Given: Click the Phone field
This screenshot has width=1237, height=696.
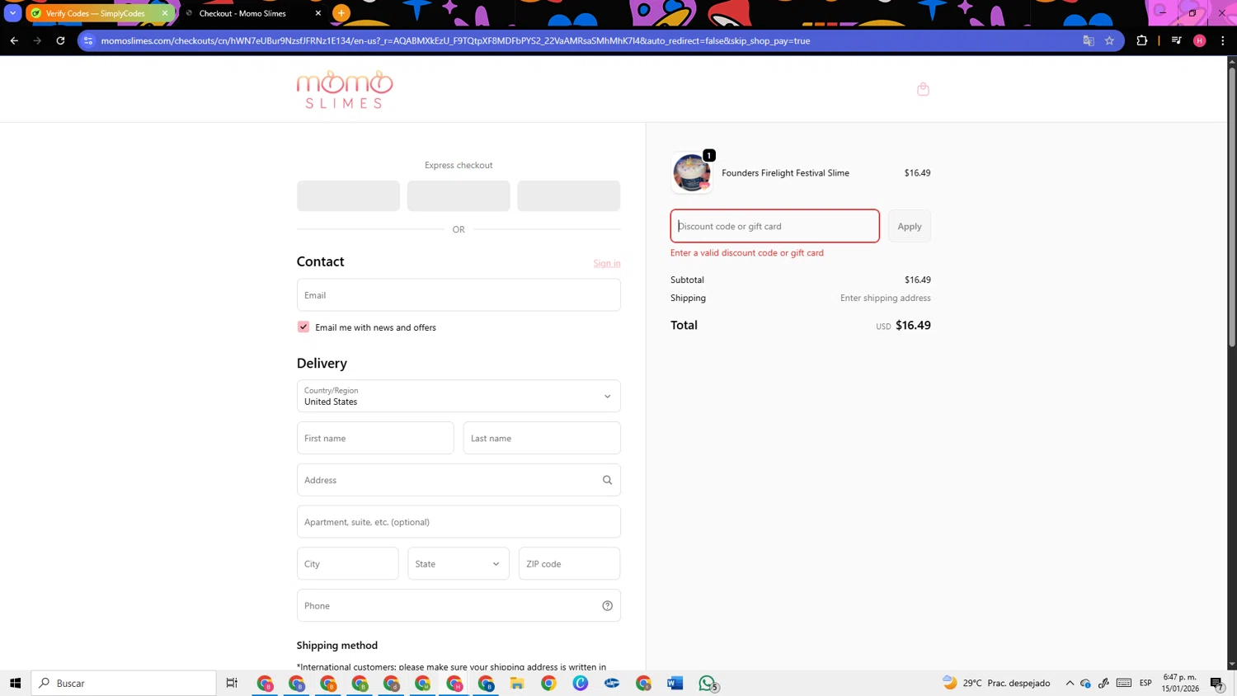Looking at the screenshot, I should [x=459, y=605].
